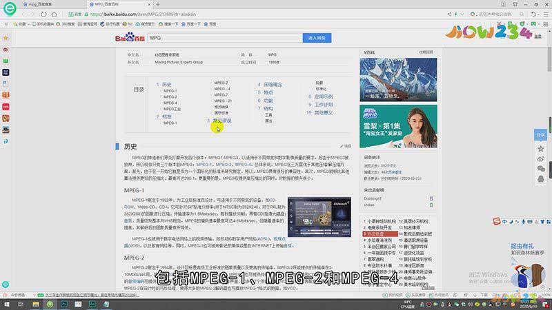Click the 360 browser logo icon
Screen dimensions: 552x310
pyautogui.click(x=10, y=8)
